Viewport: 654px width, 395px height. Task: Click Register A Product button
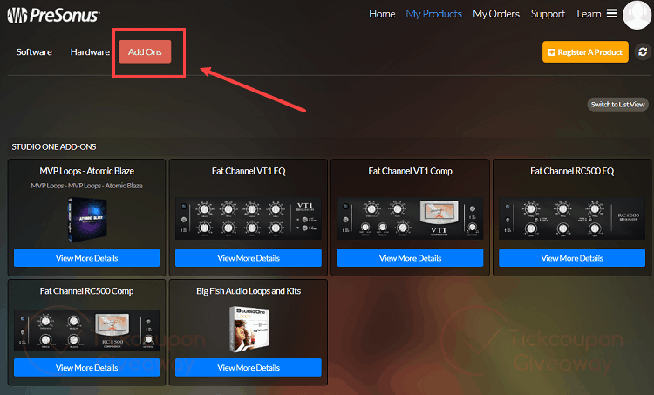(585, 51)
